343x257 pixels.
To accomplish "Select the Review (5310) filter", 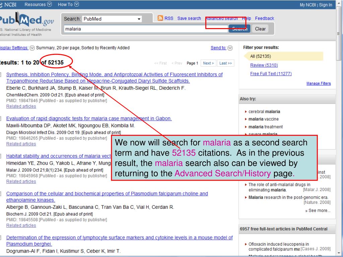I will pos(264,65).
